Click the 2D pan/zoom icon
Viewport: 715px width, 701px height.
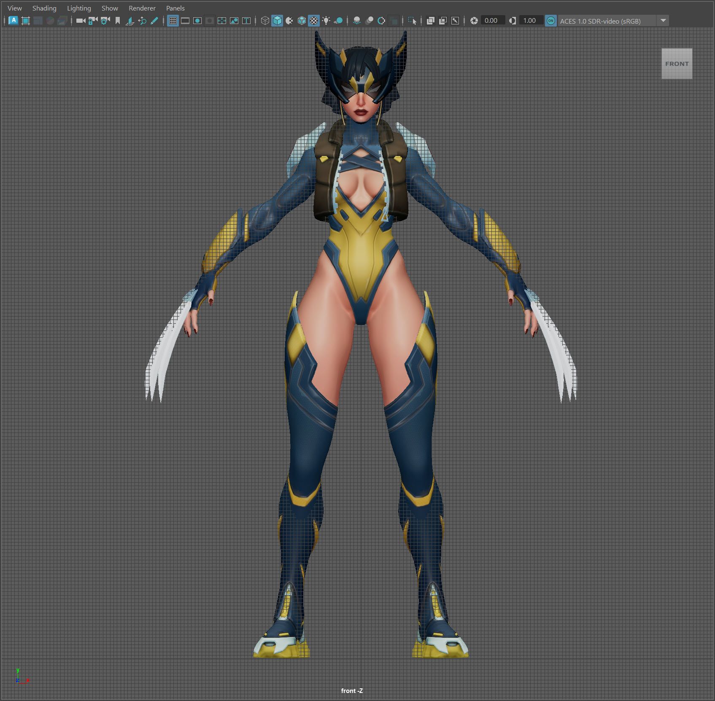pyautogui.click(x=142, y=21)
